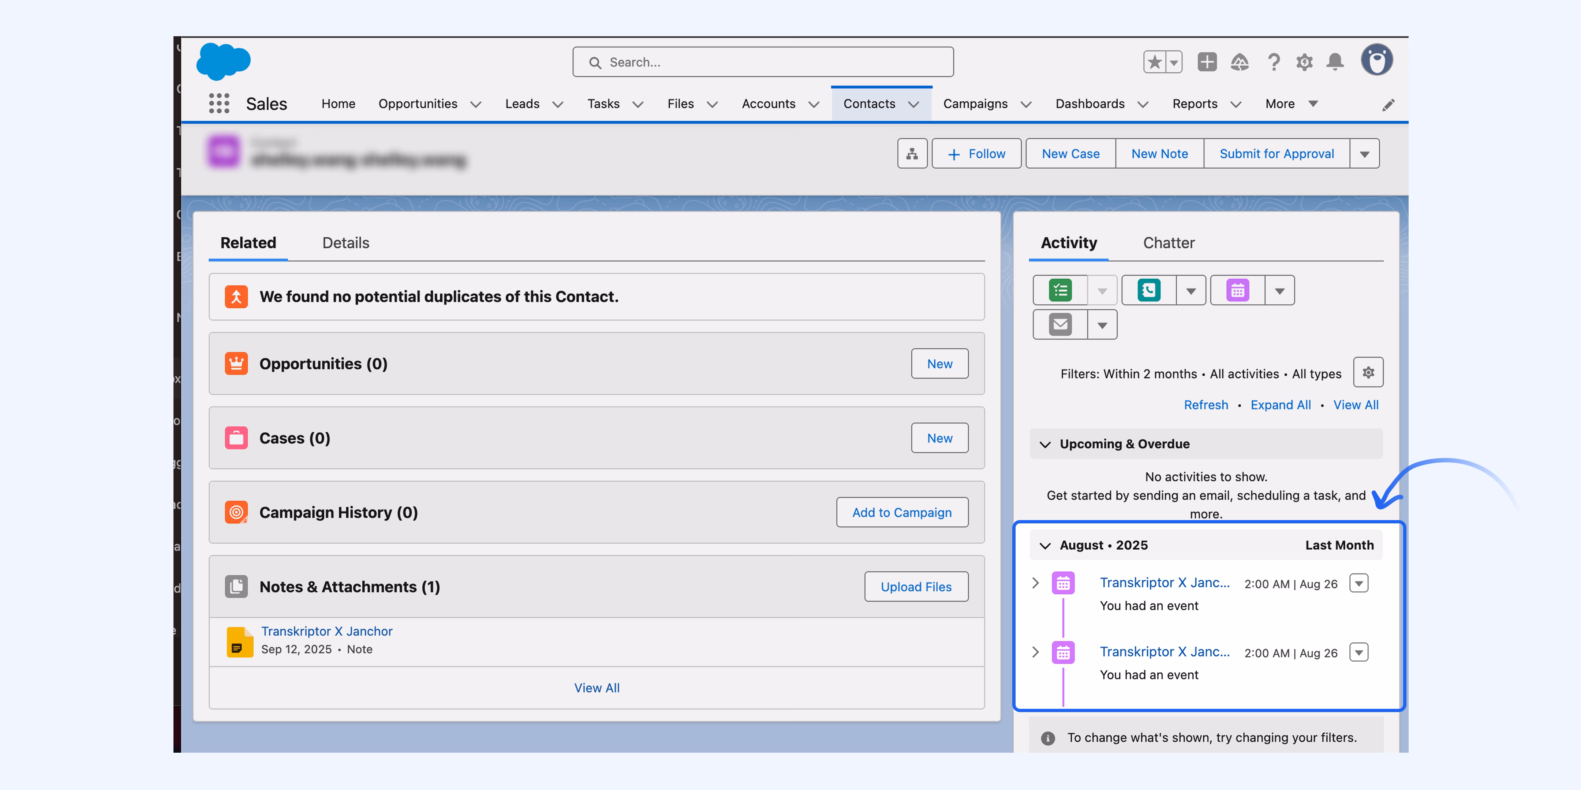The width and height of the screenshot is (1581, 790).
Task: Click the Expand All link
Action: coord(1280,405)
